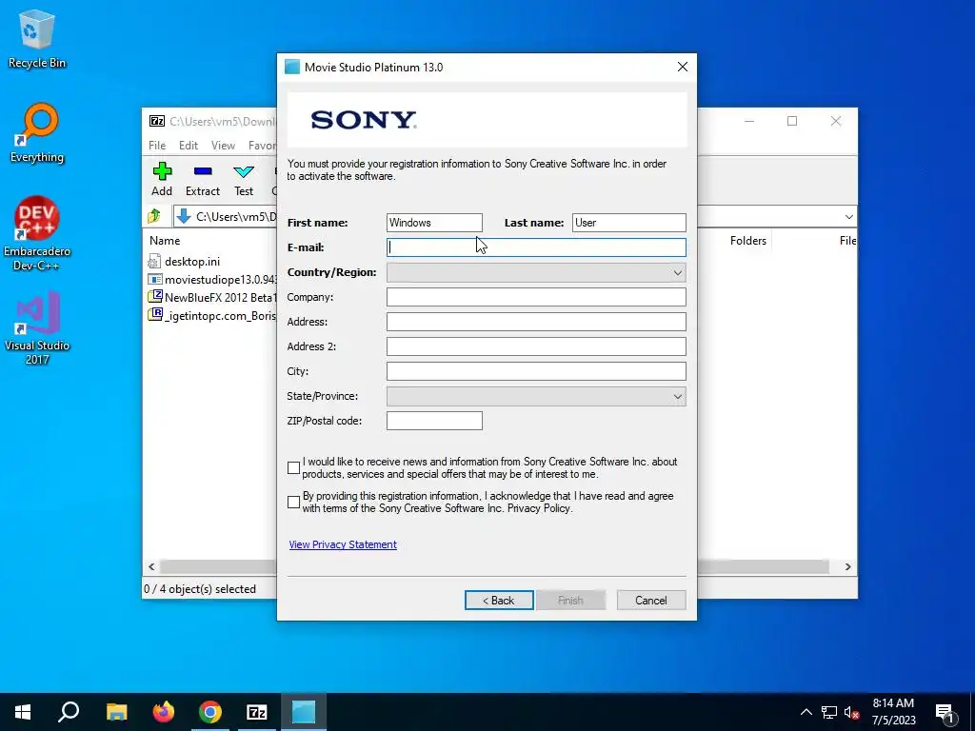Screen dimensions: 975x731
Task: Click 7-Zip horizontal scrollbar left arrow
Action: pos(151,567)
